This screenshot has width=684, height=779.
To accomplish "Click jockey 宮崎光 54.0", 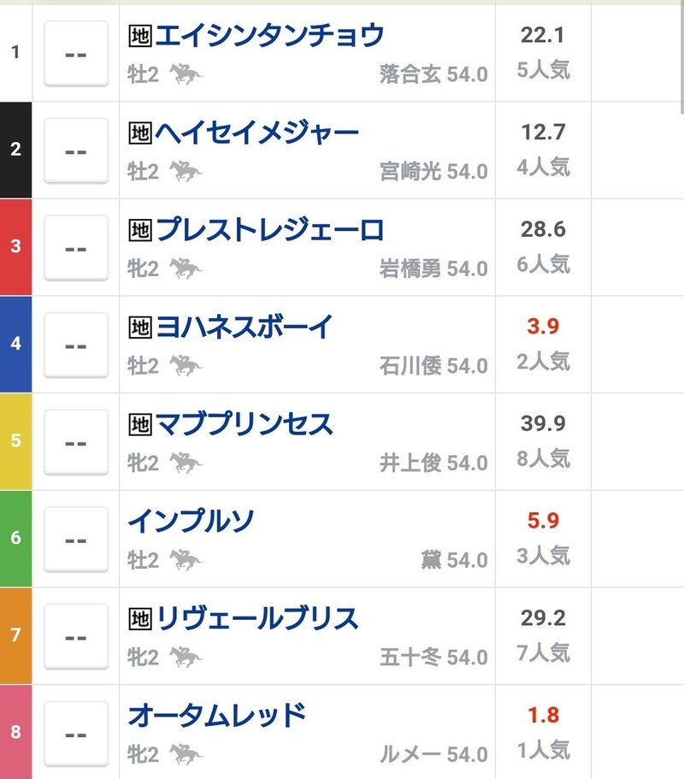I will (x=433, y=172).
